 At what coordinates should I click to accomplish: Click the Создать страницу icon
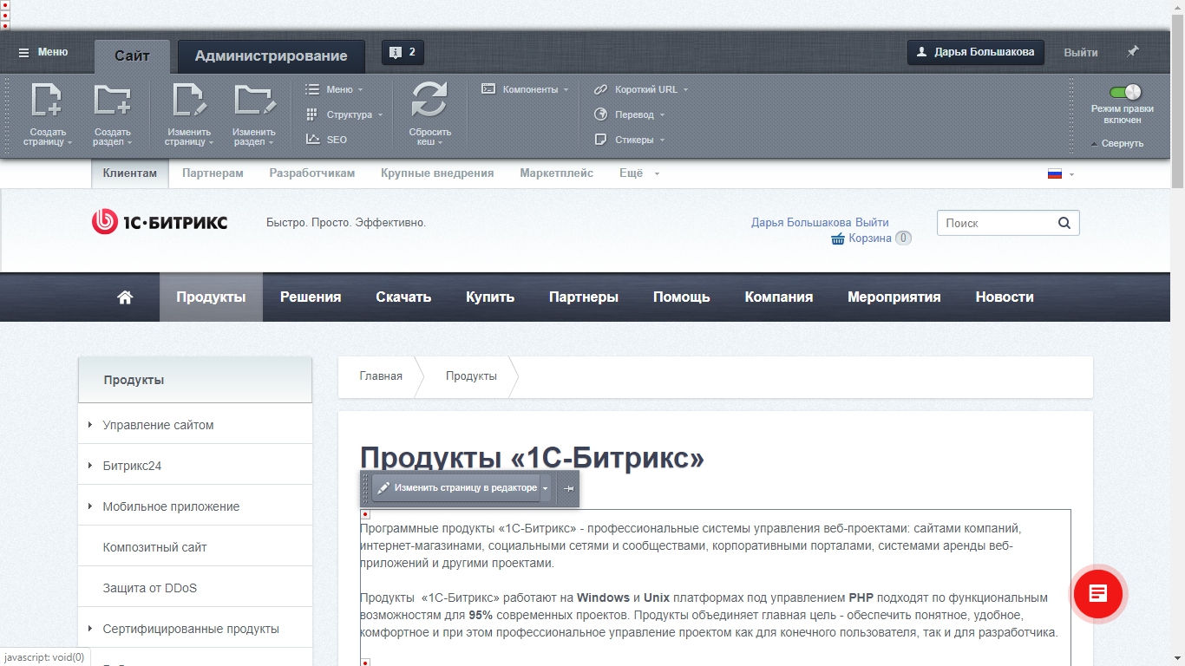click(x=47, y=101)
